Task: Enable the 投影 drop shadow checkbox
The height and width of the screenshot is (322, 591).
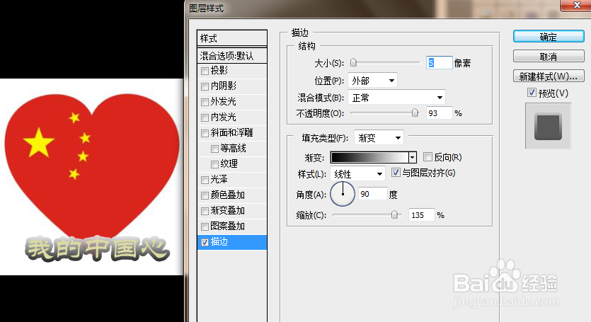Action: point(205,71)
